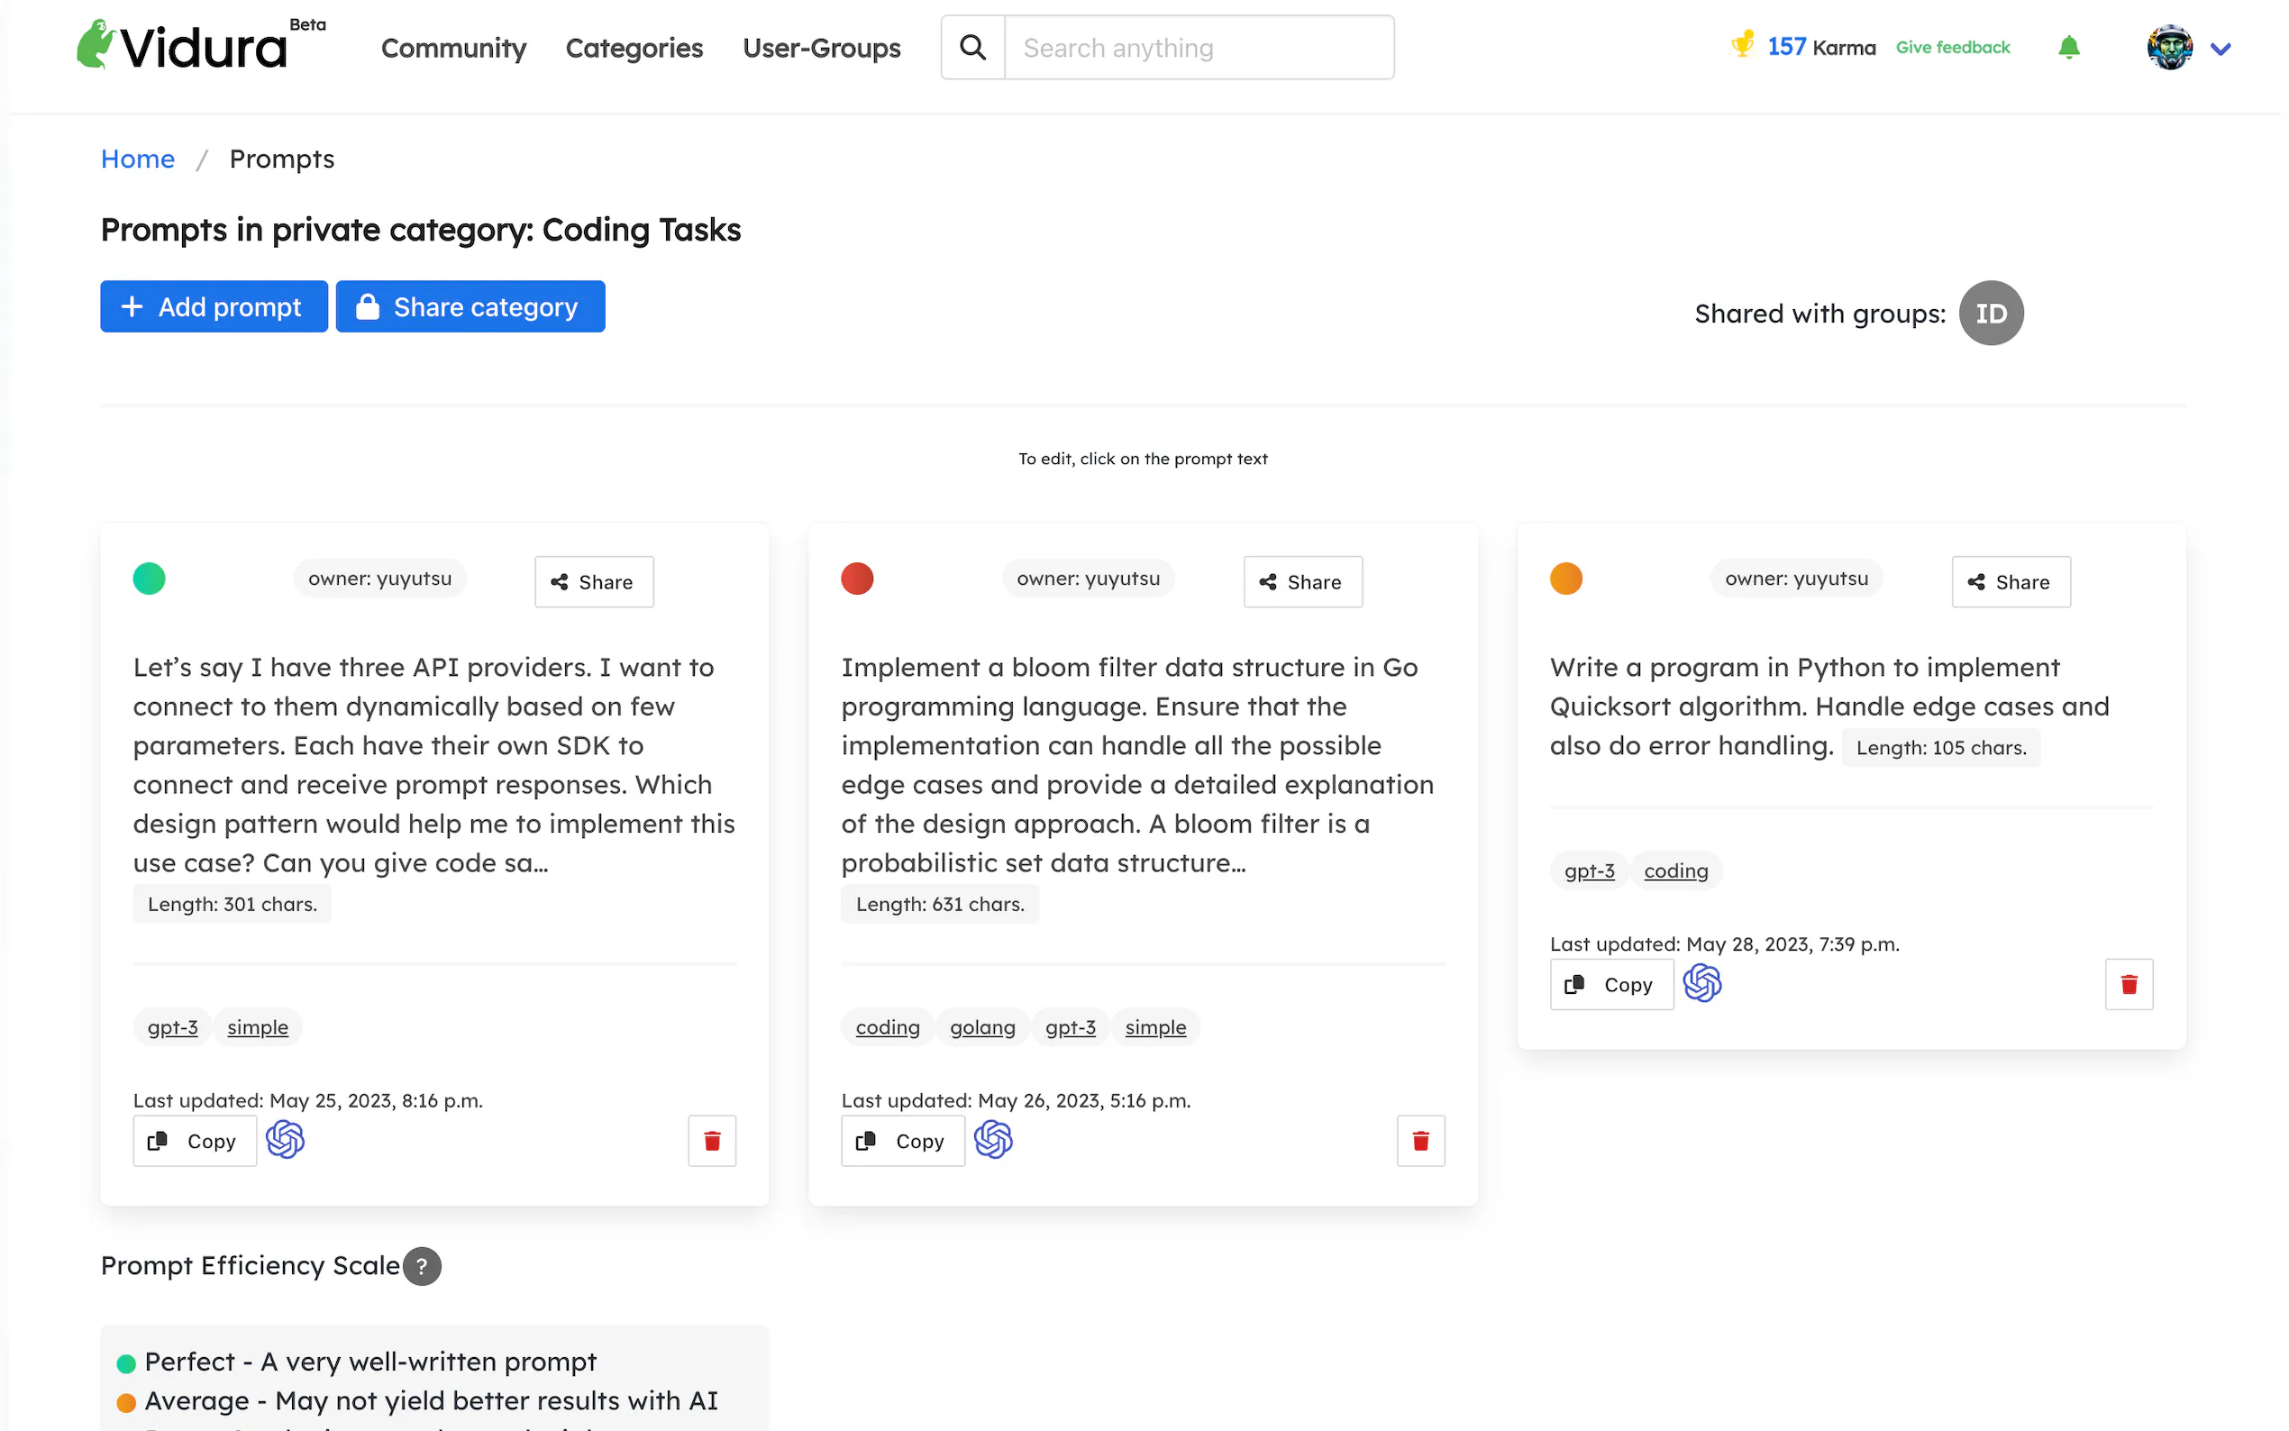The width and height of the screenshot is (2289, 1431).
Task: Delete the bloom filter prompt via trash icon
Action: click(x=1419, y=1141)
